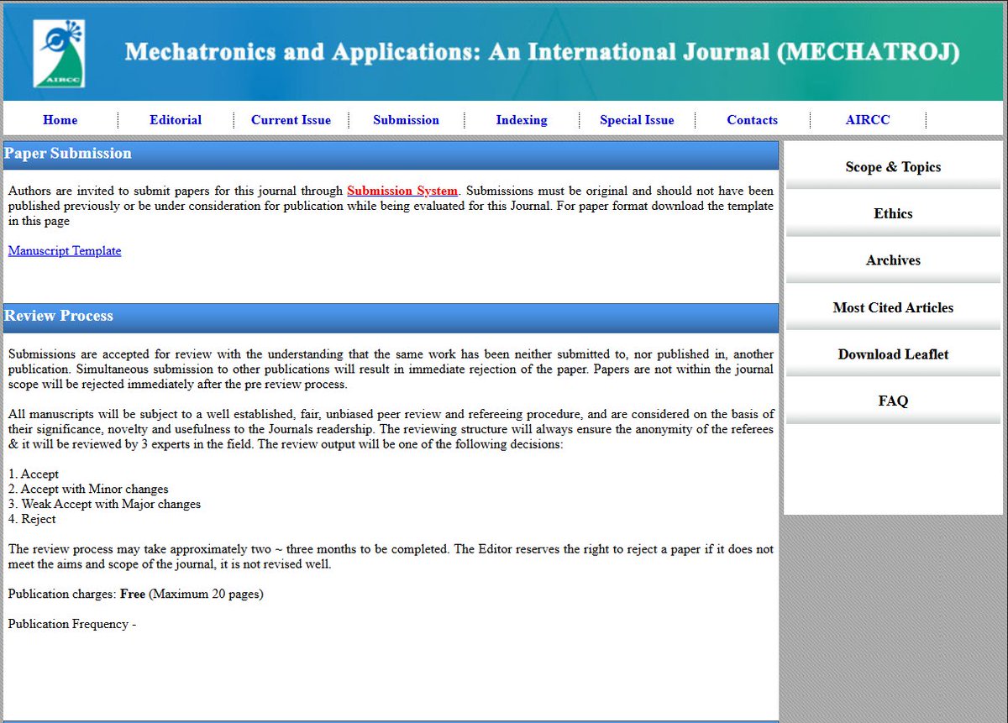Click the bold 'Free' publication charge text
This screenshot has width=1008, height=723.
[x=133, y=594]
